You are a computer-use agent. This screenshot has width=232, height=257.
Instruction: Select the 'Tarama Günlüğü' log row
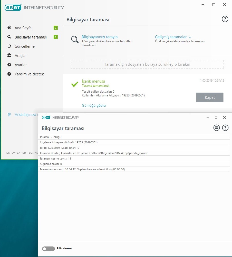coord(134,137)
